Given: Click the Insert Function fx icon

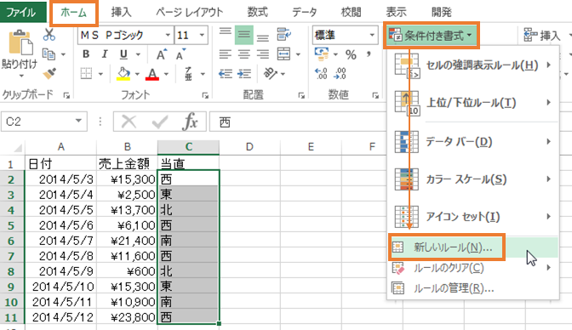Looking at the screenshot, I should pos(190,122).
